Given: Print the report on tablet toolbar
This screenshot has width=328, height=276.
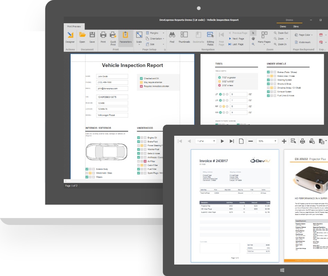Looking at the screenshot, I should coord(302,141).
